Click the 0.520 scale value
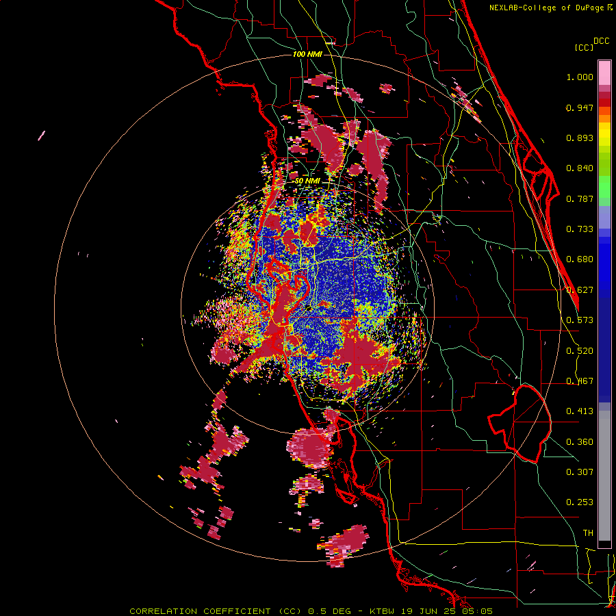This screenshot has height=616, width=616. click(580, 351)
